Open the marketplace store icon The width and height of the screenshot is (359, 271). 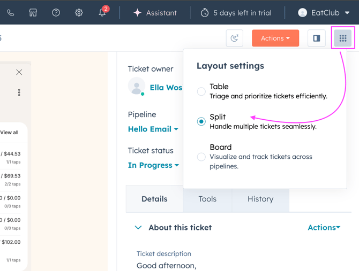33,12
